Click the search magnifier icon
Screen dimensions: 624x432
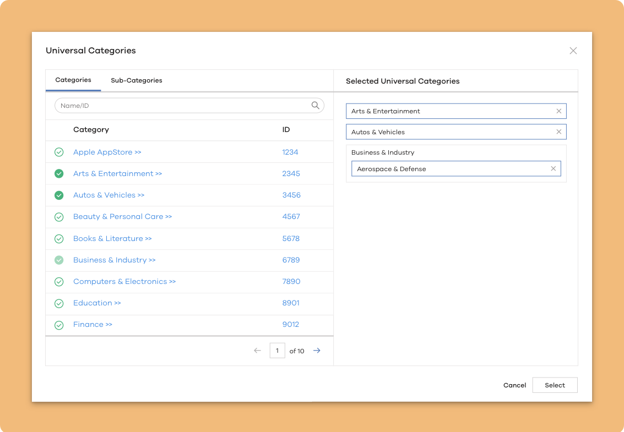[x=316, y=106]
